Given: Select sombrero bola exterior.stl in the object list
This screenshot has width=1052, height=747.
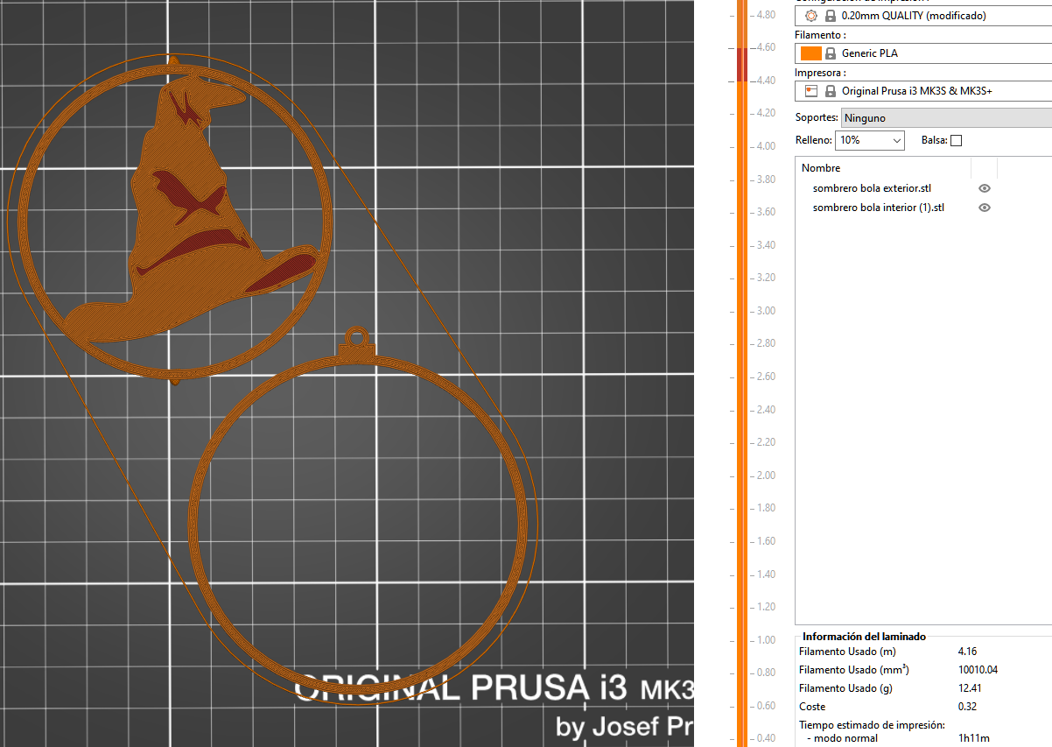Looking at the screenshot, I should click(x=872, y=188).
